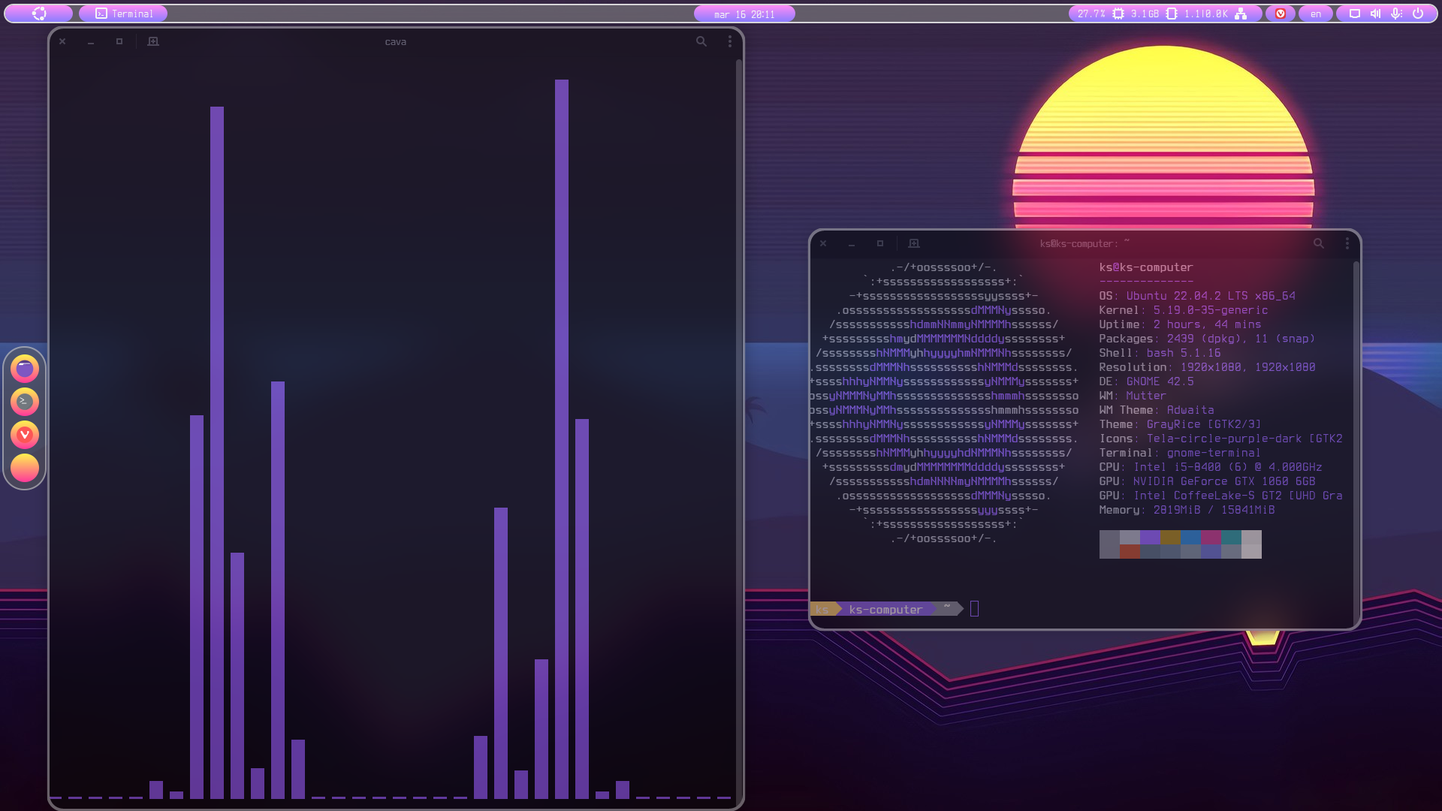Click the new tab icon in the cava window

152,41
